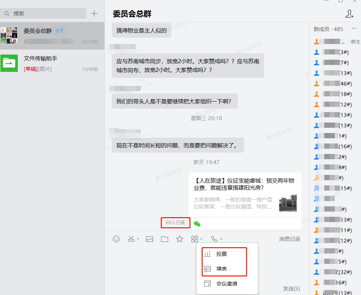Add members with top-right person icon

click(x=349, y=14)
